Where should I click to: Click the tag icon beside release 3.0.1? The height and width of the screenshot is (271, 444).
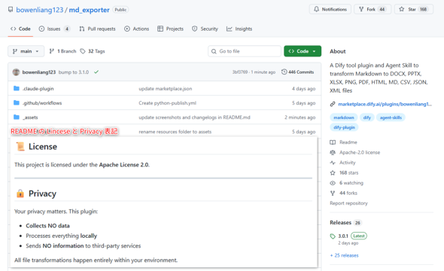click(333, 236)
